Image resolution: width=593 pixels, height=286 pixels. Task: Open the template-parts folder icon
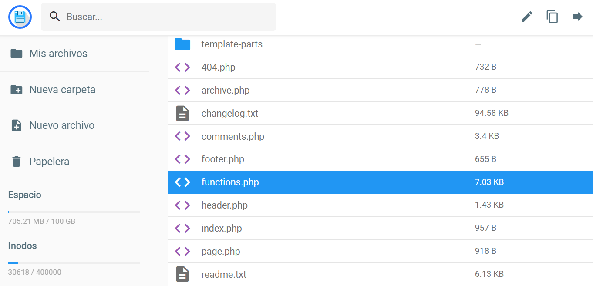coord(182,44)
